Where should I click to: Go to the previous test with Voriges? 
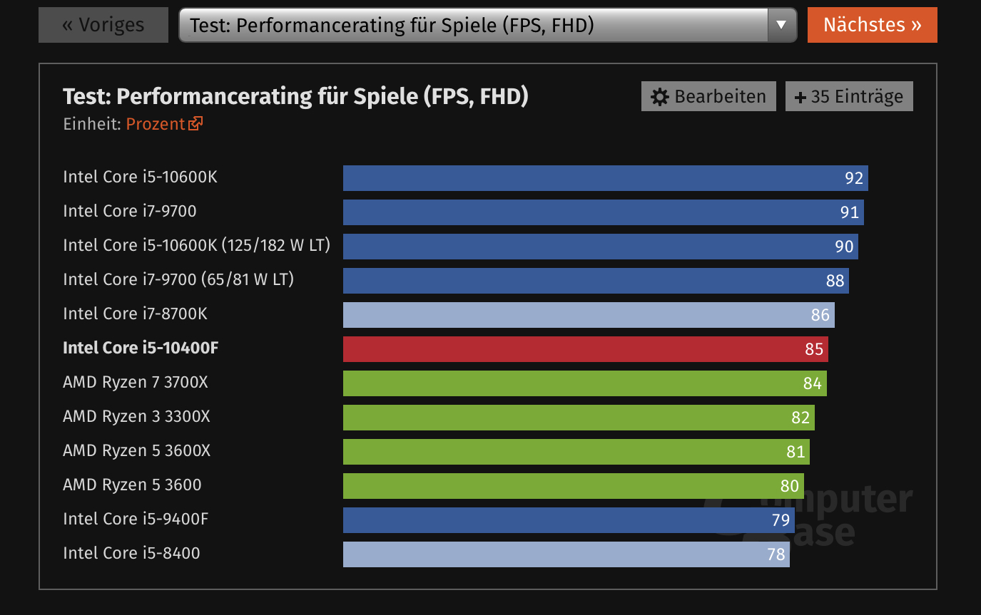pos(103,26)
